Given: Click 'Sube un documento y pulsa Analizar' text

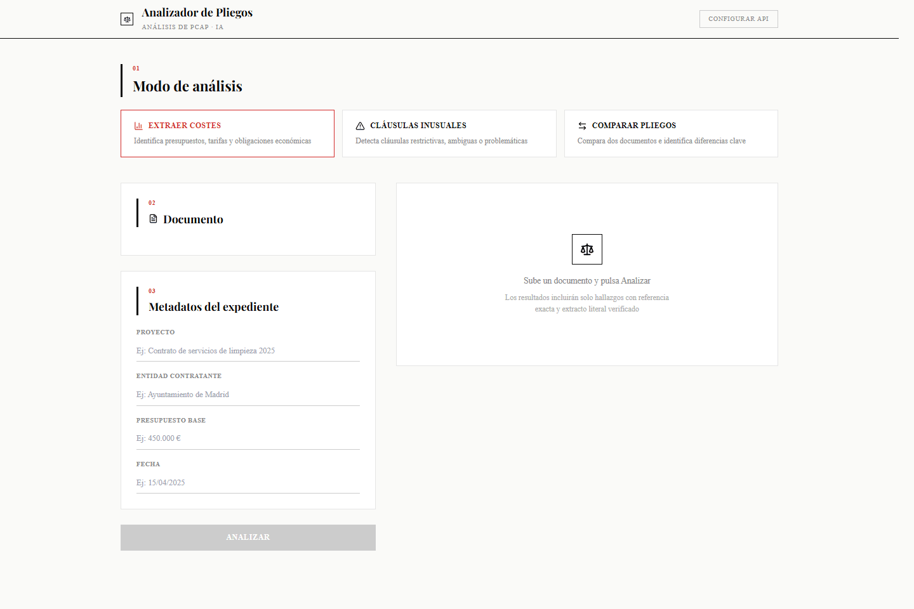Looking at the screenshot, I should tap(587, 280).
